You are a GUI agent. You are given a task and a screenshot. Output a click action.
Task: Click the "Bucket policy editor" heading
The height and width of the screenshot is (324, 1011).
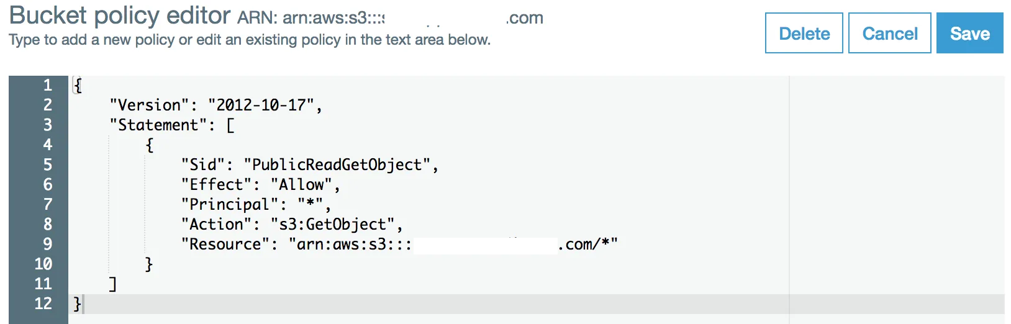pos(120,16)
